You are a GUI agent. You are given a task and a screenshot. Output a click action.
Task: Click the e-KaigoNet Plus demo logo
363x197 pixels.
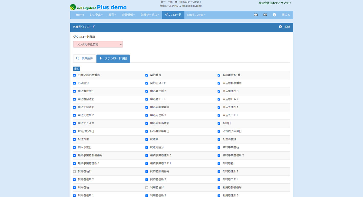click(x=98, y=7)
